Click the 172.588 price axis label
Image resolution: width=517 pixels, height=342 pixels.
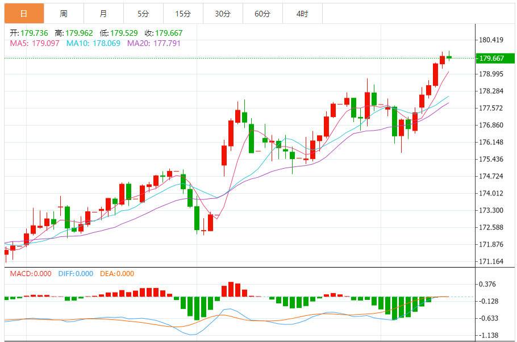point(491,227)
